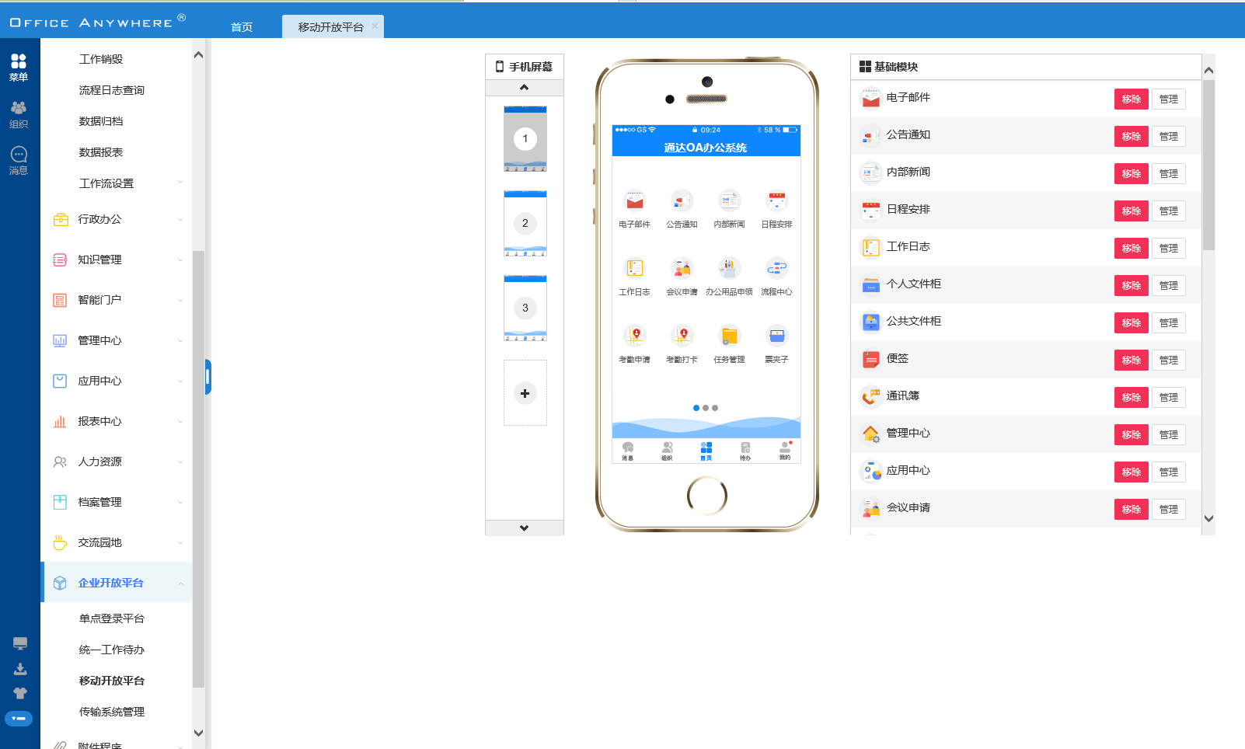The height and width of the screenshot is (749, 1245).
Task: Tap 首页 tab in phone bottom bar
Action: tap(706, 451)
